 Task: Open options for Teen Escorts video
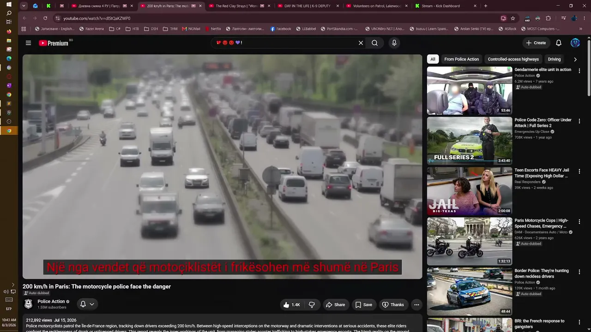click(x=579, y=171)
